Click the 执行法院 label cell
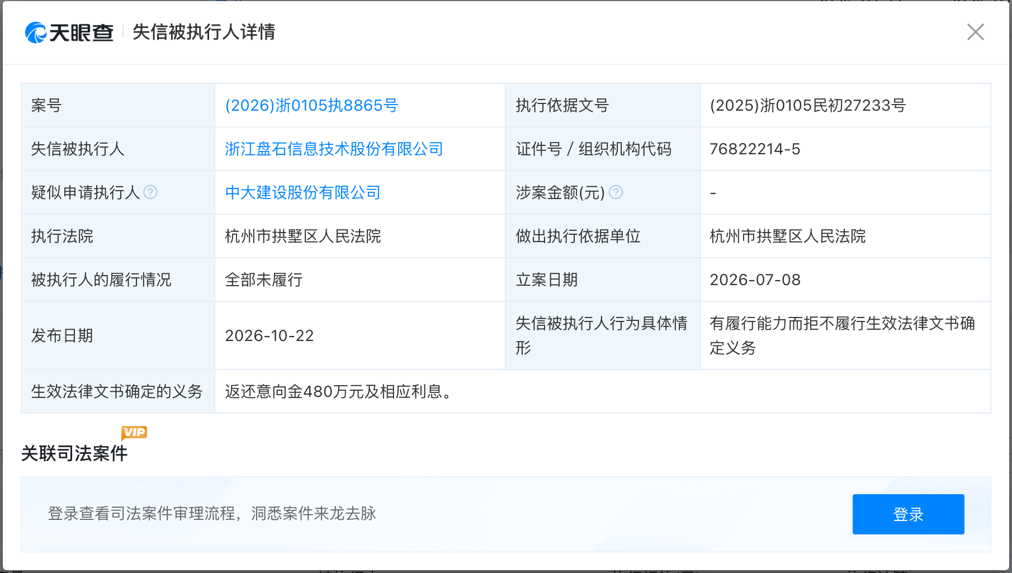This screenshot has height=573, width=1012. click(118, 236)
